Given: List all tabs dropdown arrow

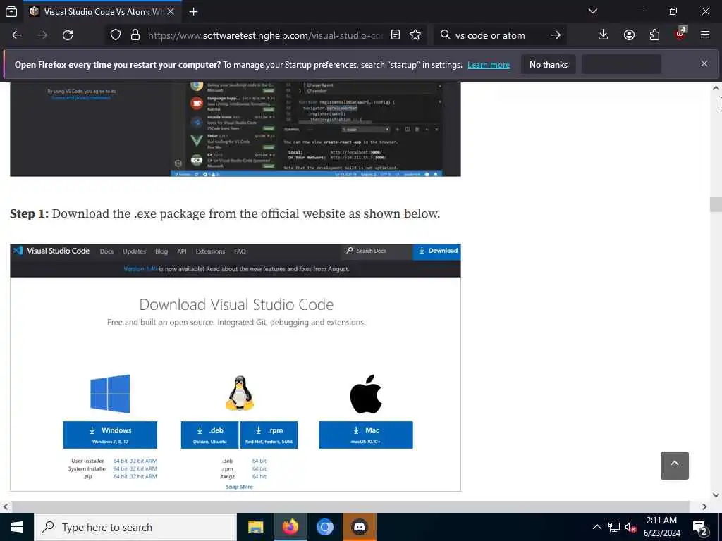Looking at the screenshot, I should [x=593, y=11].
